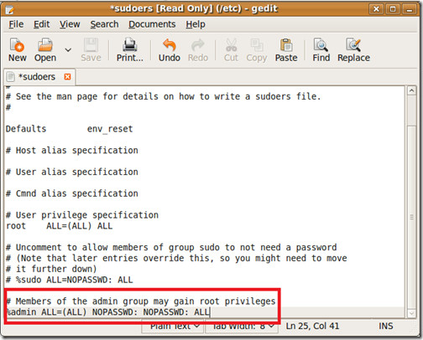423x340 pixels.
Task: Open the Tab Width dropdown in status bar
Action: [241, 326]
